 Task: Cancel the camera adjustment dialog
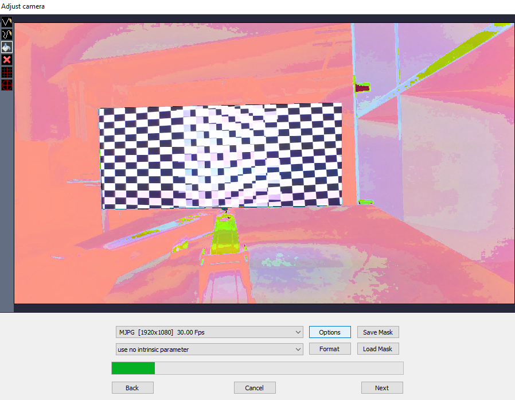click(x=255, y=388)
